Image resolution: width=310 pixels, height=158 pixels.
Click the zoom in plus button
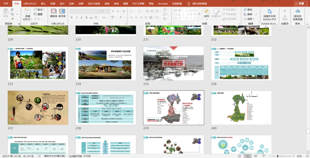coord(293,156)
